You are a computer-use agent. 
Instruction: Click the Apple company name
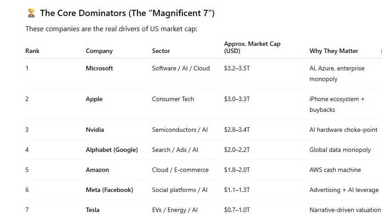point(94,99)
